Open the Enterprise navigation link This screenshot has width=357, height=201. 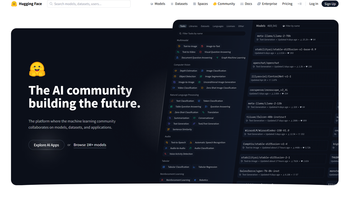point(267,4)
